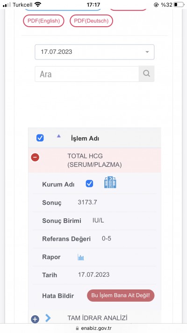Viewport: 187px width, 333px height.
Task: Tap the battery indicator in status bar
Action: click(179, 5)
